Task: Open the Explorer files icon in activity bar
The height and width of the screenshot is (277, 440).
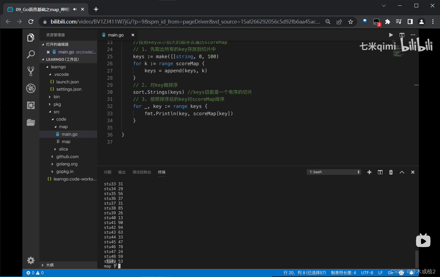Action: [x=31, y=38]
